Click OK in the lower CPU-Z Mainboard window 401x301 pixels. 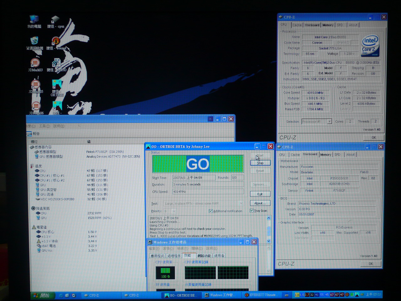click(371, 264)
